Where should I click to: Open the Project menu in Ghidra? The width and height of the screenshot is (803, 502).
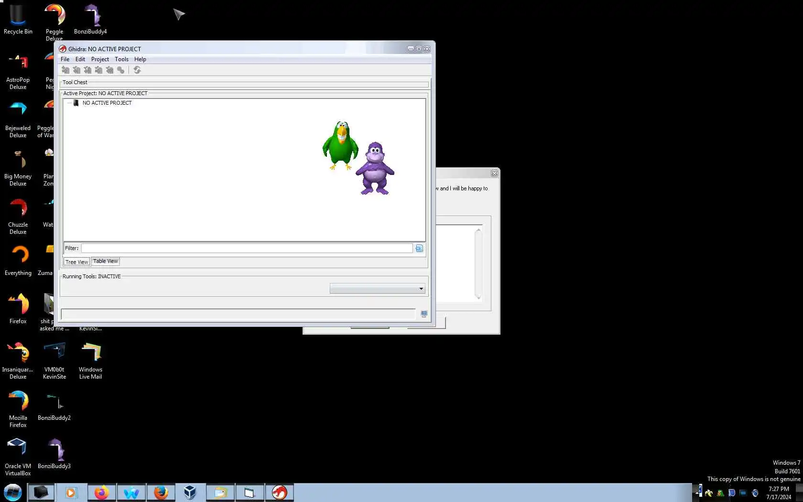(x=100, y=59)
